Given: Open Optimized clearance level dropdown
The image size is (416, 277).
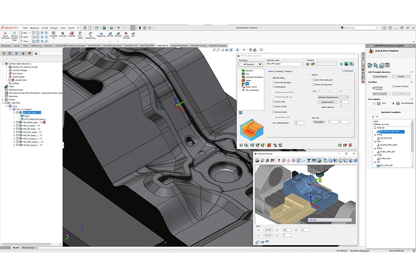Looking at the screenshot, I should [333, 97].
